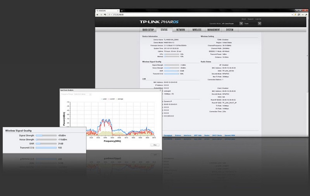The image size is (310, 196).
Task: Close the Spectrum Analysis dialog
Action: point(160,90)
